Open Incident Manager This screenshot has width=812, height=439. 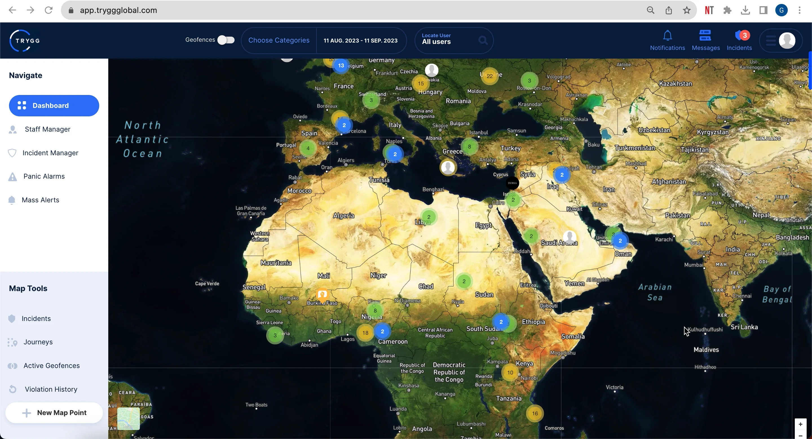click(x=50, y=153)
